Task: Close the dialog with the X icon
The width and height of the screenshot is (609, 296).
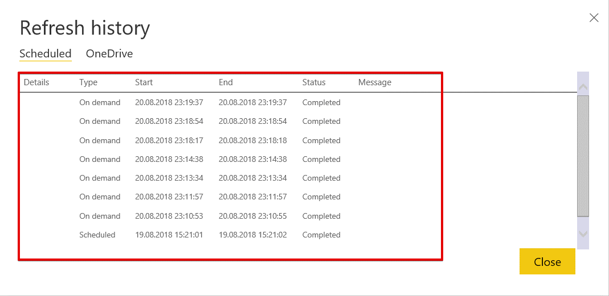Action: tap(594, 18)
